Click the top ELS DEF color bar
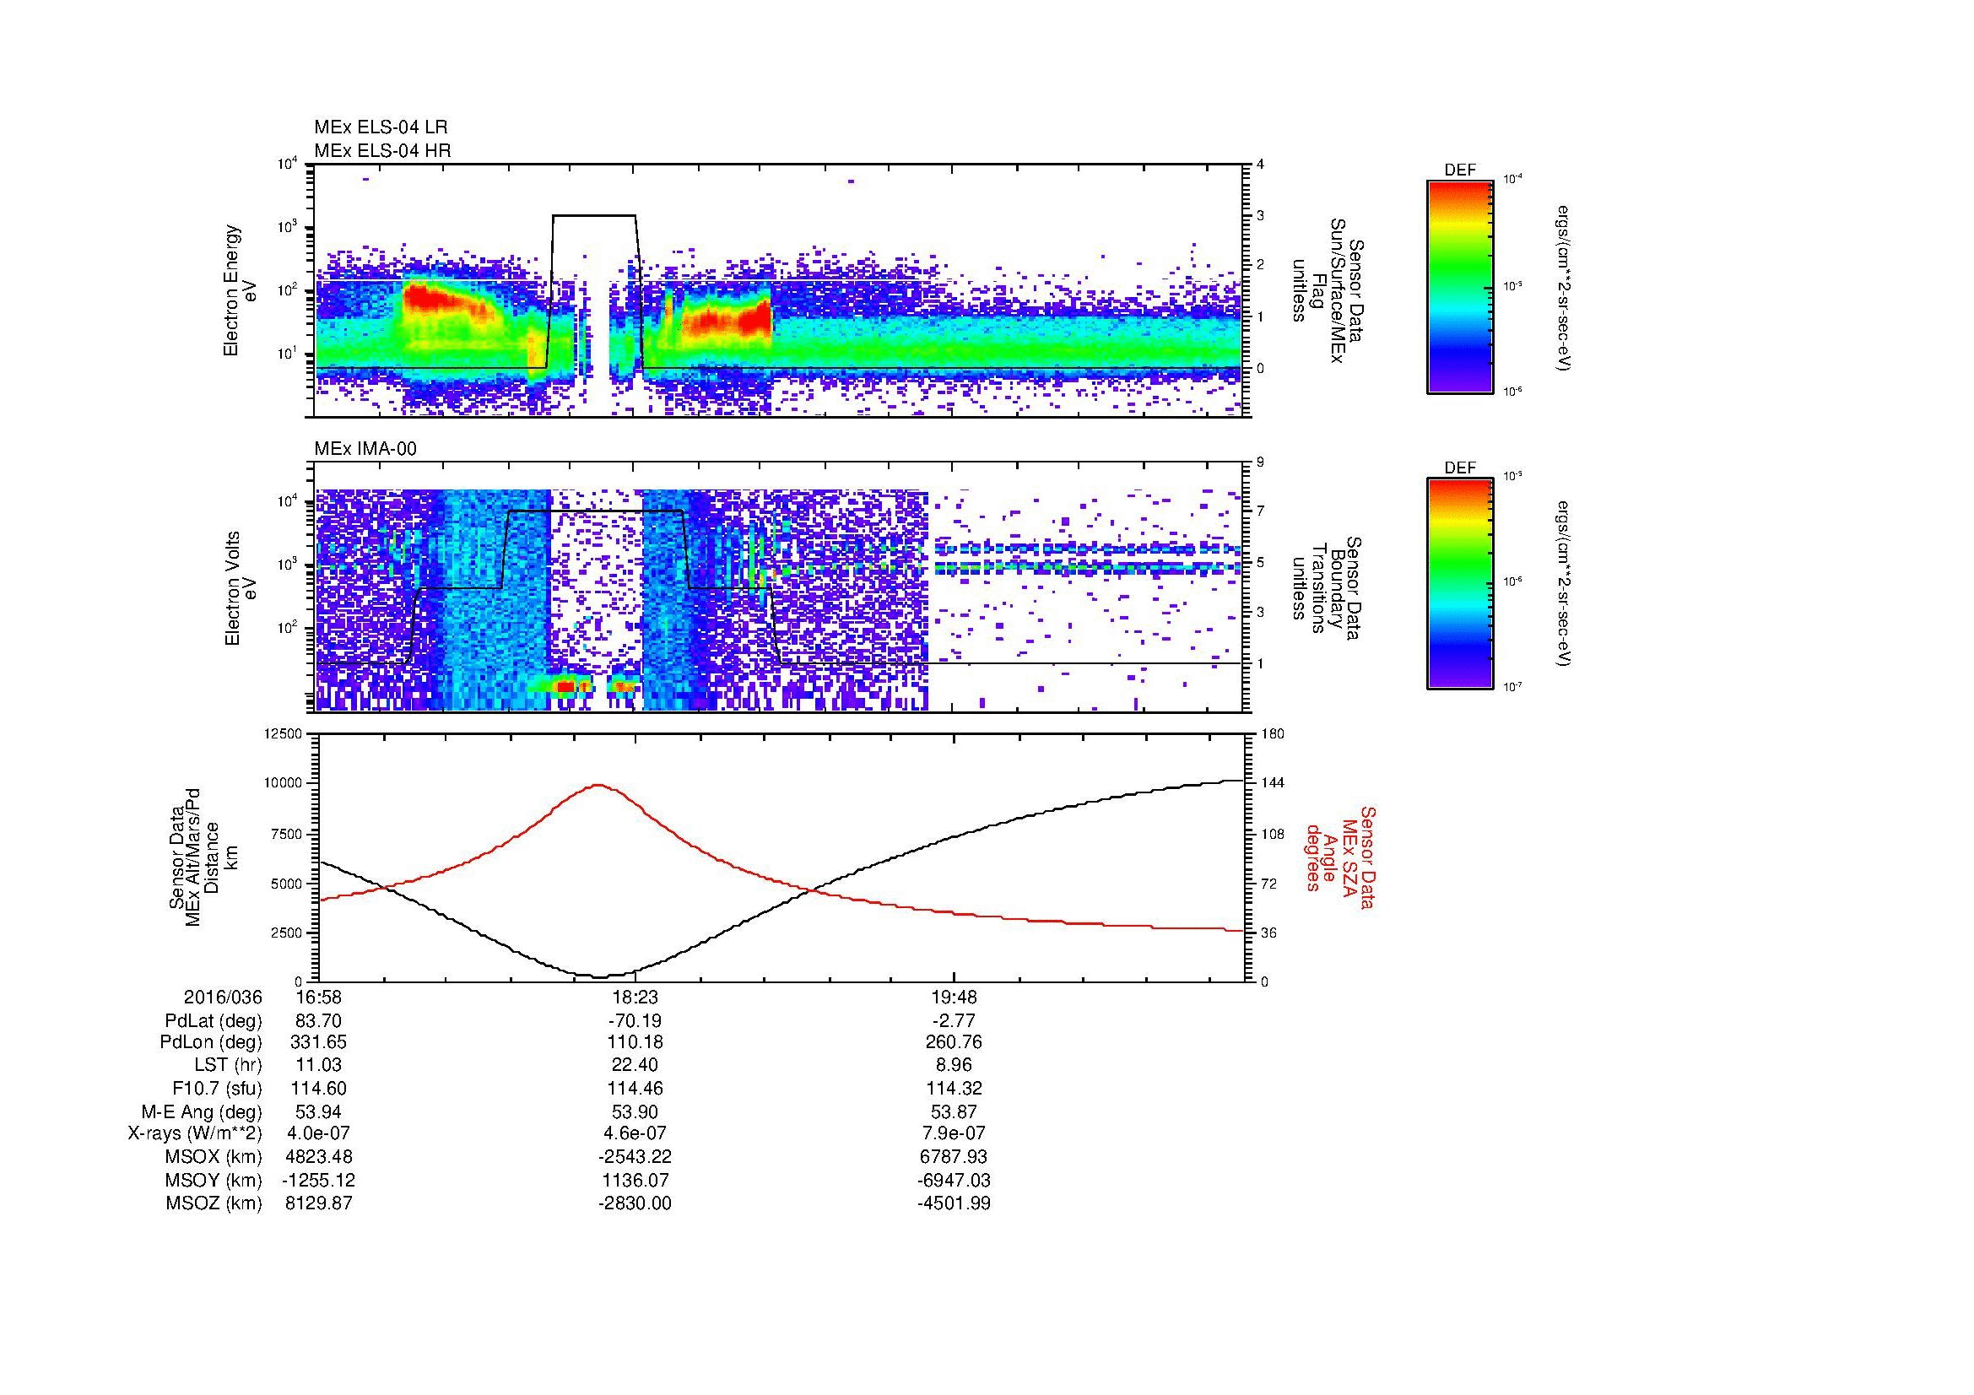 [x=1459, y=286]
